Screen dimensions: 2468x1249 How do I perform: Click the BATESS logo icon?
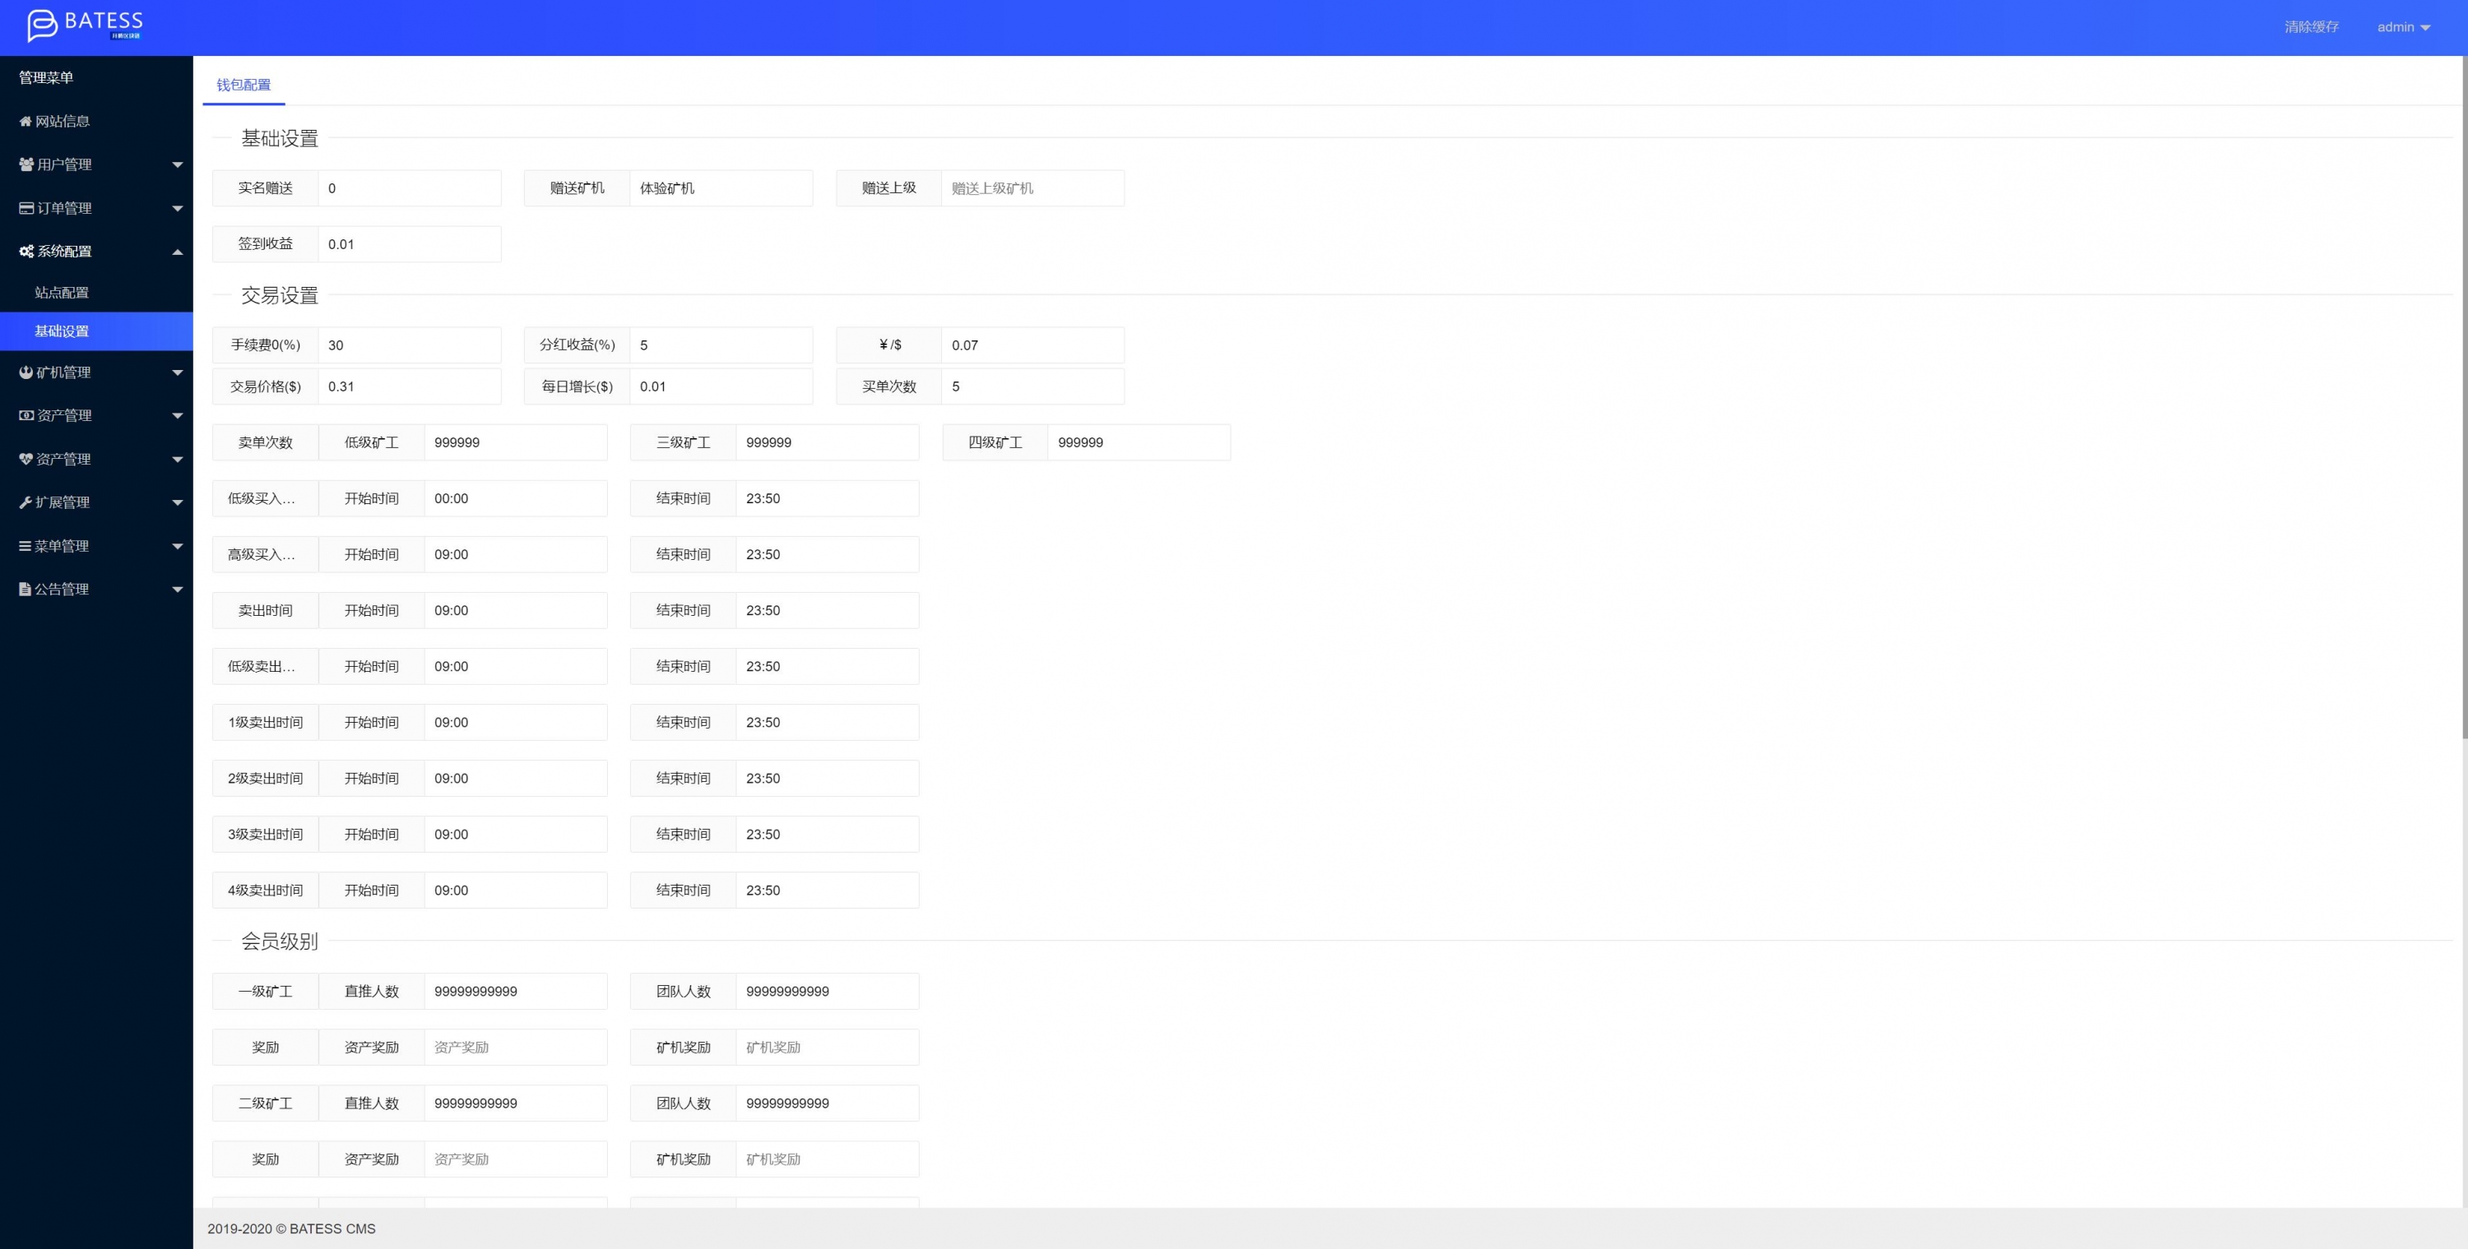click(42, 25)
